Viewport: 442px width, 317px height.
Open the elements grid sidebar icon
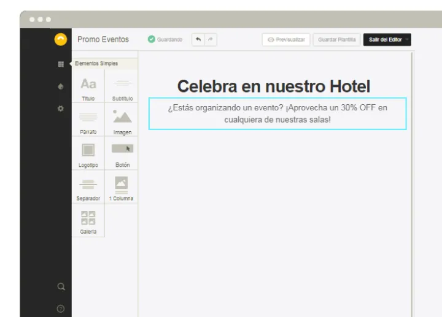click(61, 64)
